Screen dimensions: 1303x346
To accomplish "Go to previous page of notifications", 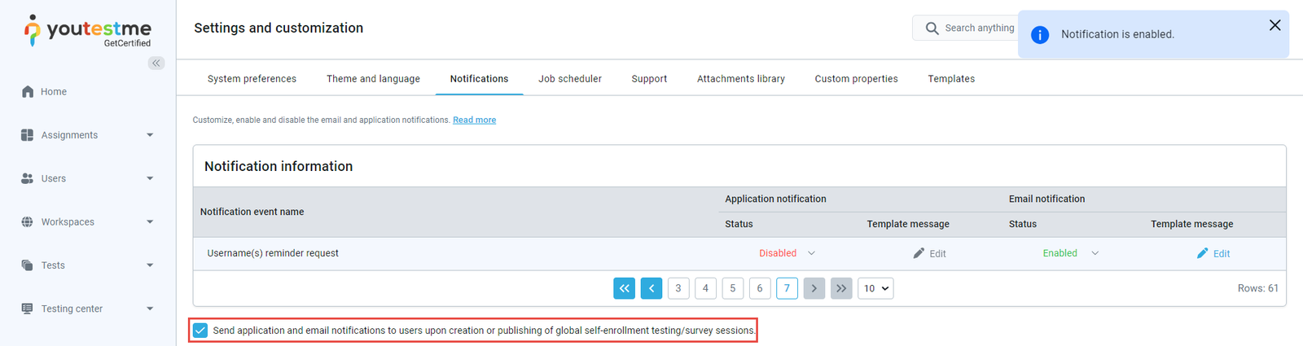I will point(651,288).
